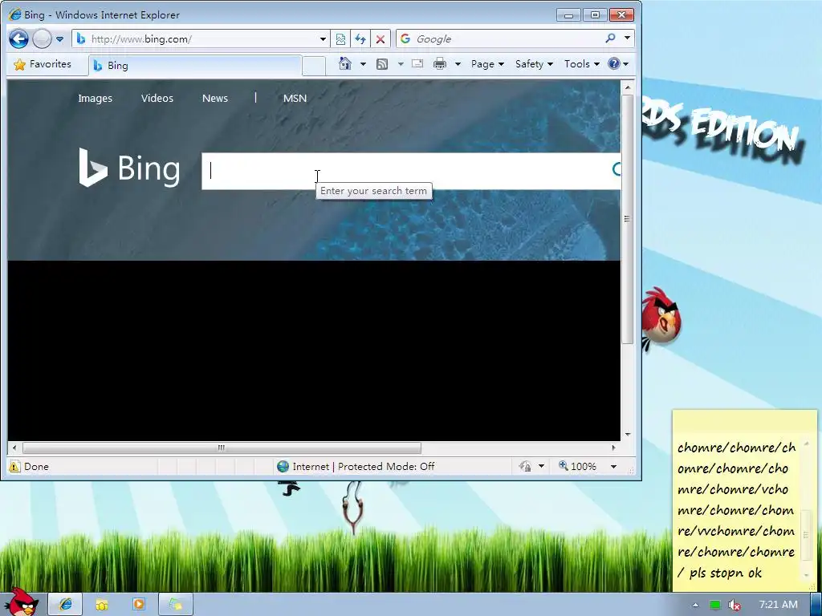Open the Tools menu
This screenshot has height=616, width=822.
tap(581, 64)
